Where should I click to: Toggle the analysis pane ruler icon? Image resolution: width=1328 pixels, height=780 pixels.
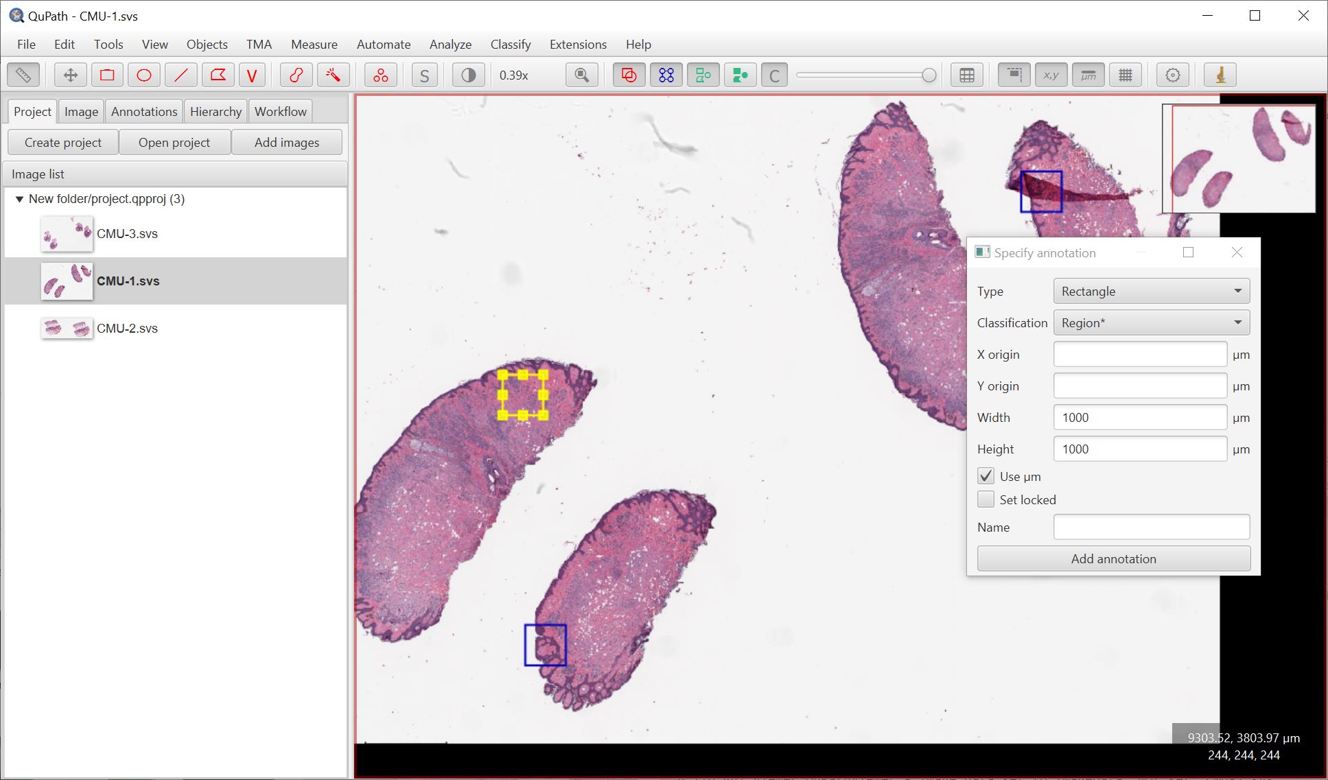coord(23,75)
